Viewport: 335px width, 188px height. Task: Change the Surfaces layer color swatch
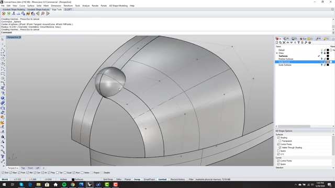(x=328, y=56)
